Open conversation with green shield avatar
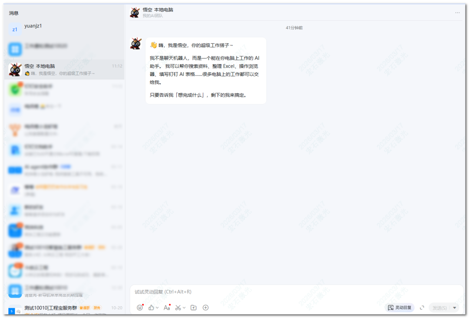Image resolution: width=469 pixels, height=318 pixels. [64, 90]
